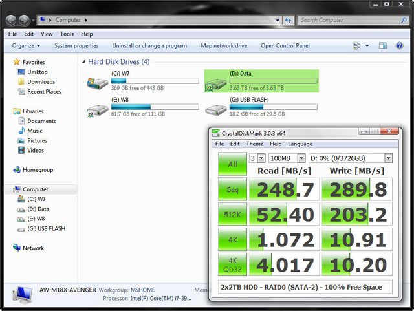Click the Videos library icon
This screenshot has height=311, width=414.
(21, 150)
